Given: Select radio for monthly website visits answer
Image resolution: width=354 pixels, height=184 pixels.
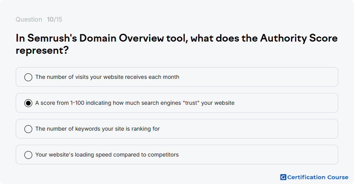Looking at the screenshot, I should [28, 77].
